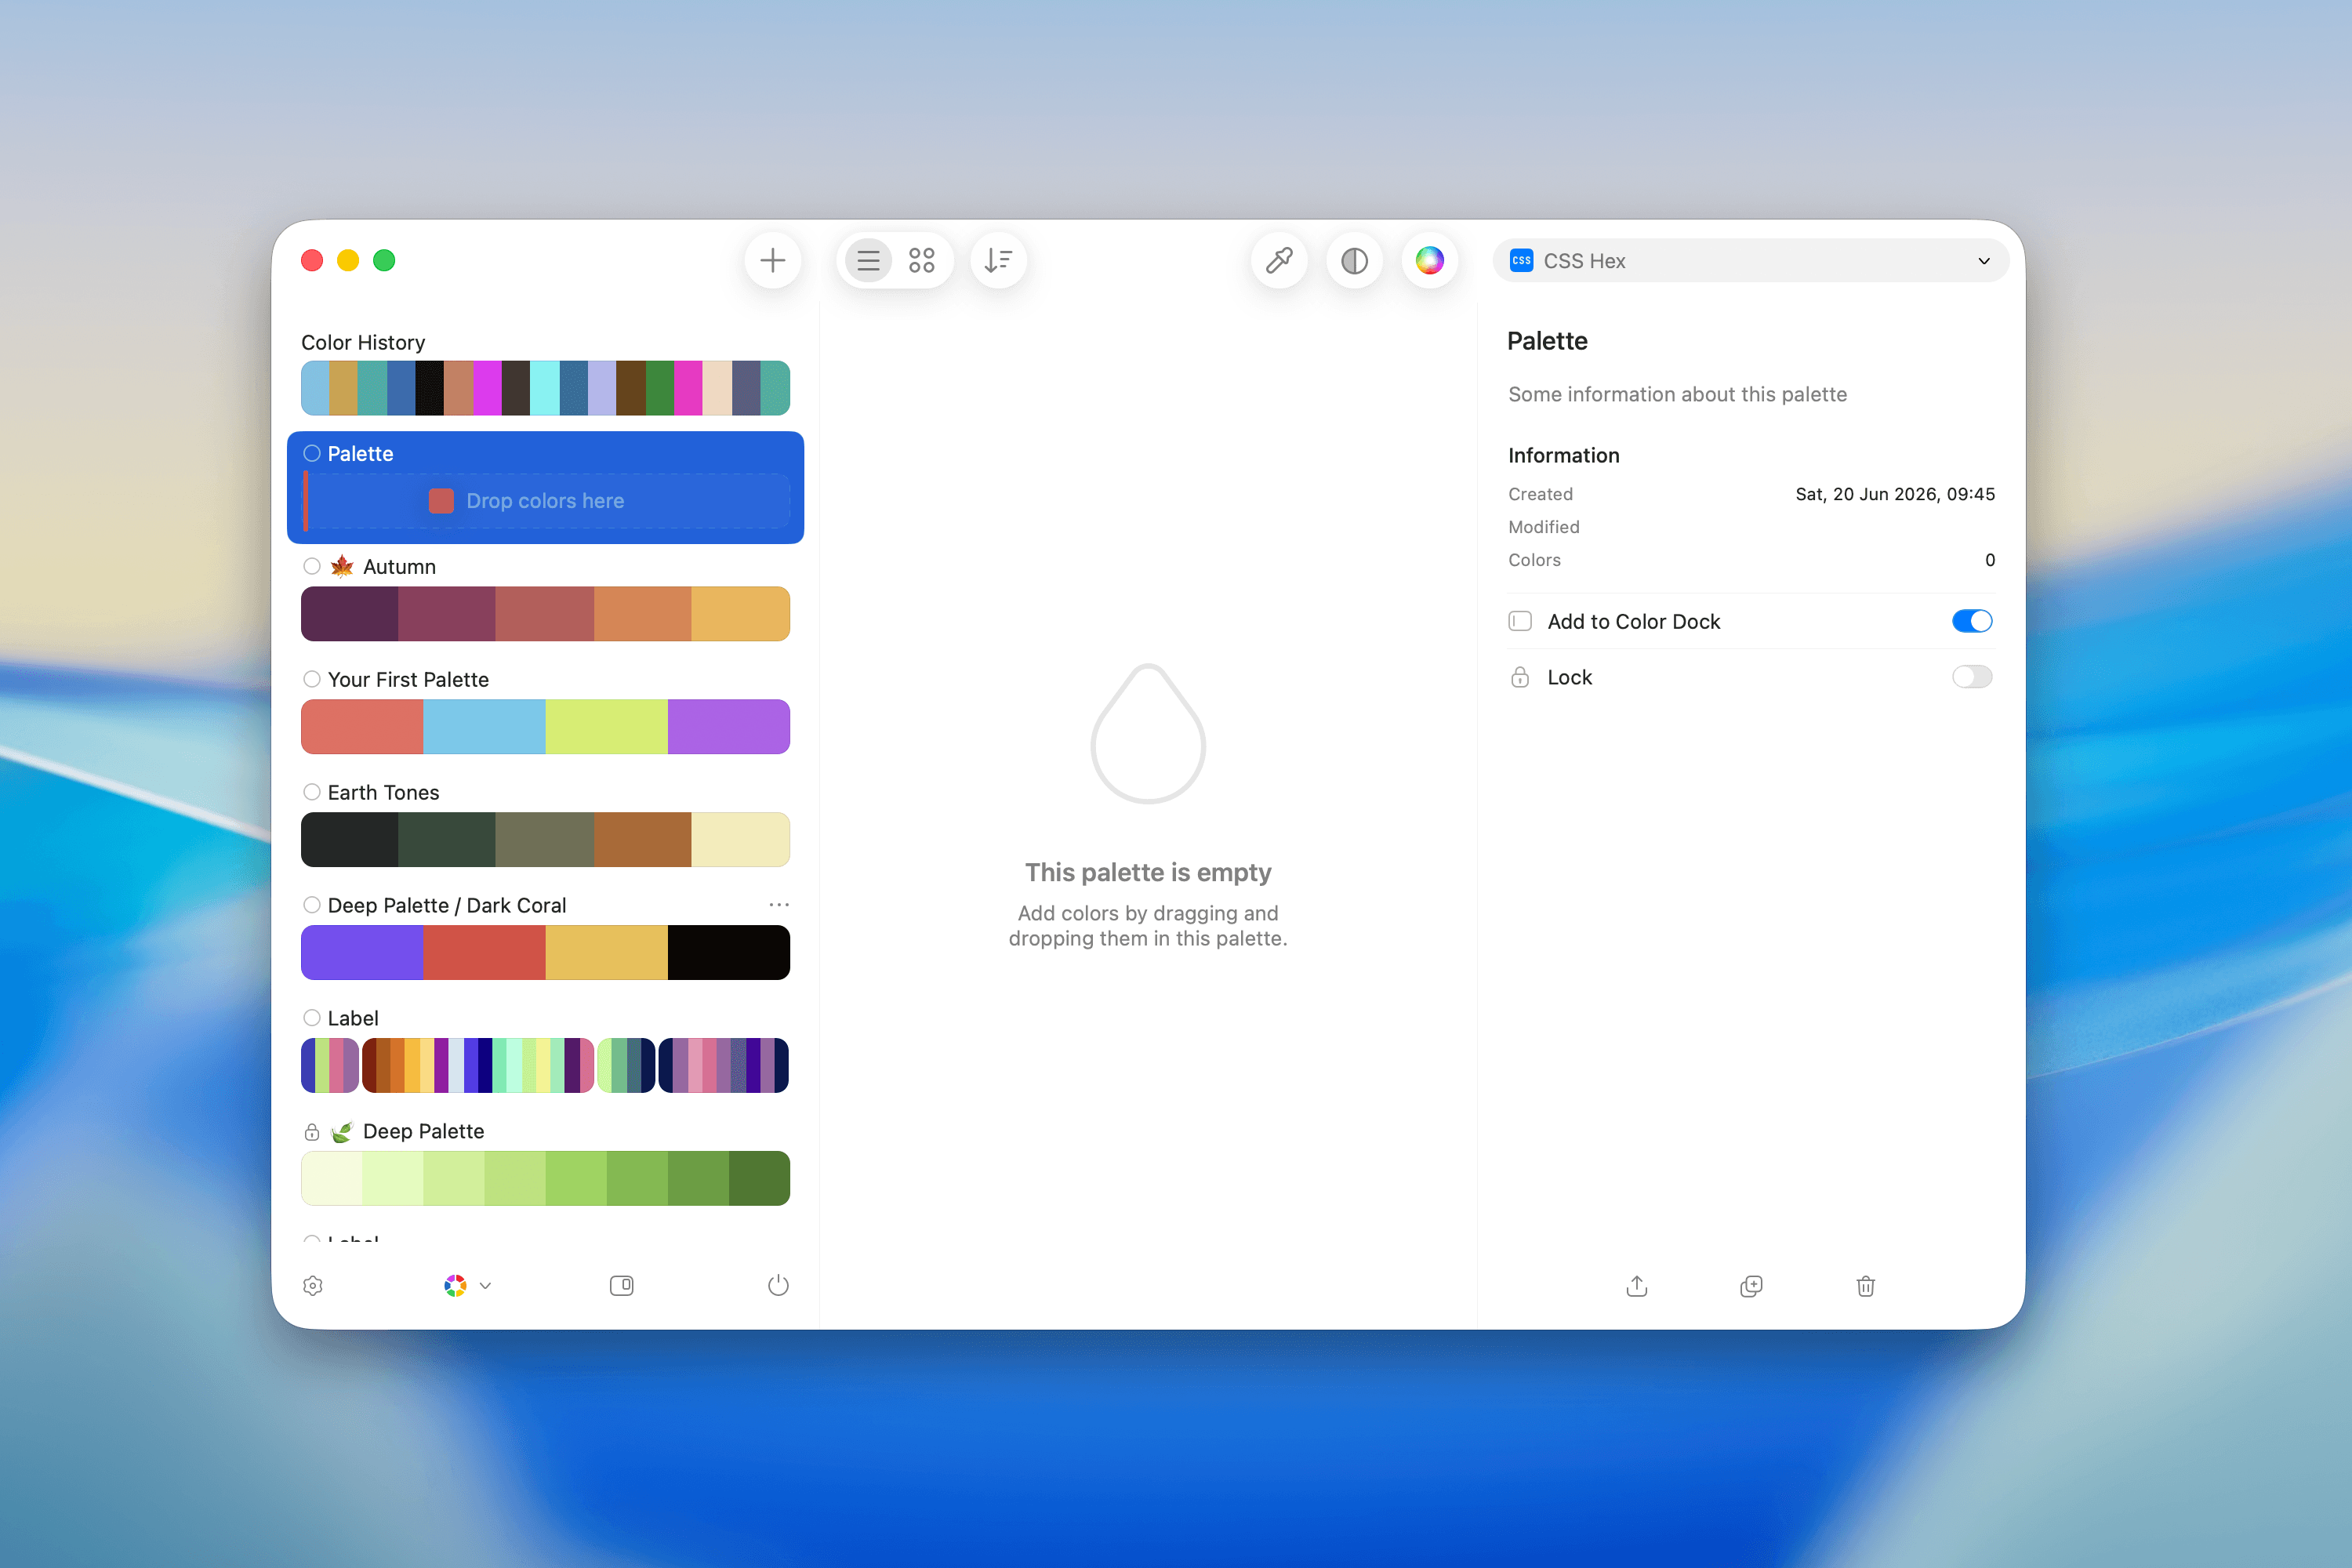Pick the dark plum swatch in Autumn

point(350,614)
